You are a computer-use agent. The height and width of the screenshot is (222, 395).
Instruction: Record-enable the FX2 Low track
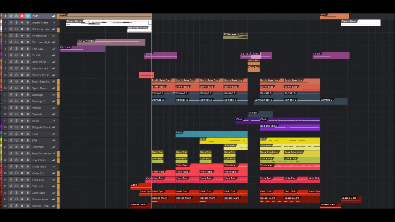tap(22, 49)
